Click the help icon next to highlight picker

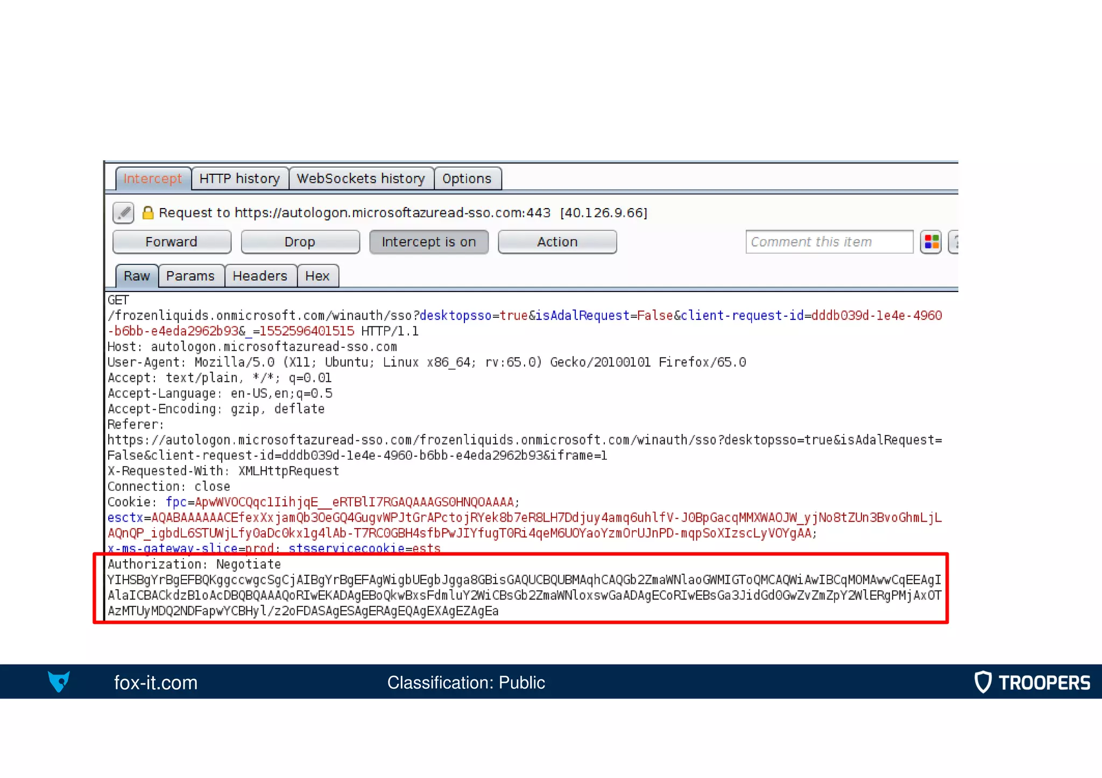tap(953, 242)
